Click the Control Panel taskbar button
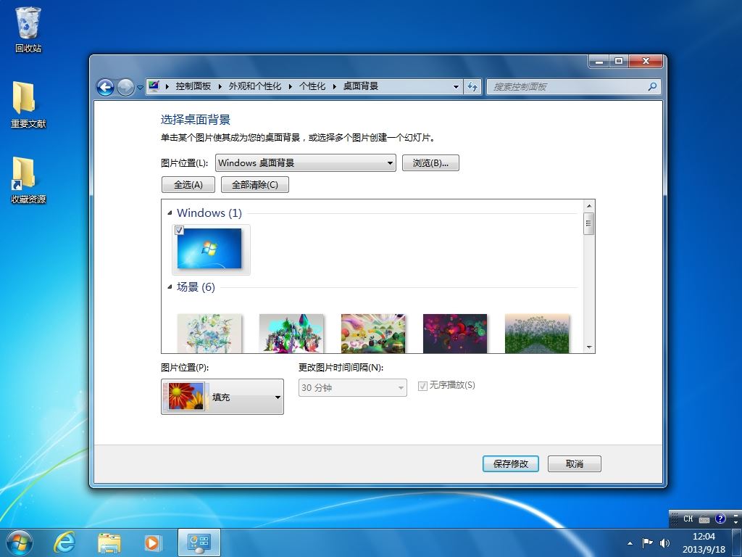 click(199, 542)
